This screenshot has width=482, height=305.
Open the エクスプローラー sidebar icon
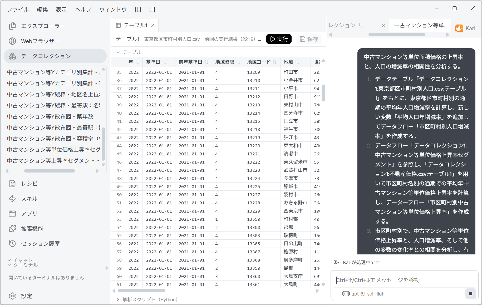click(12, 26)
